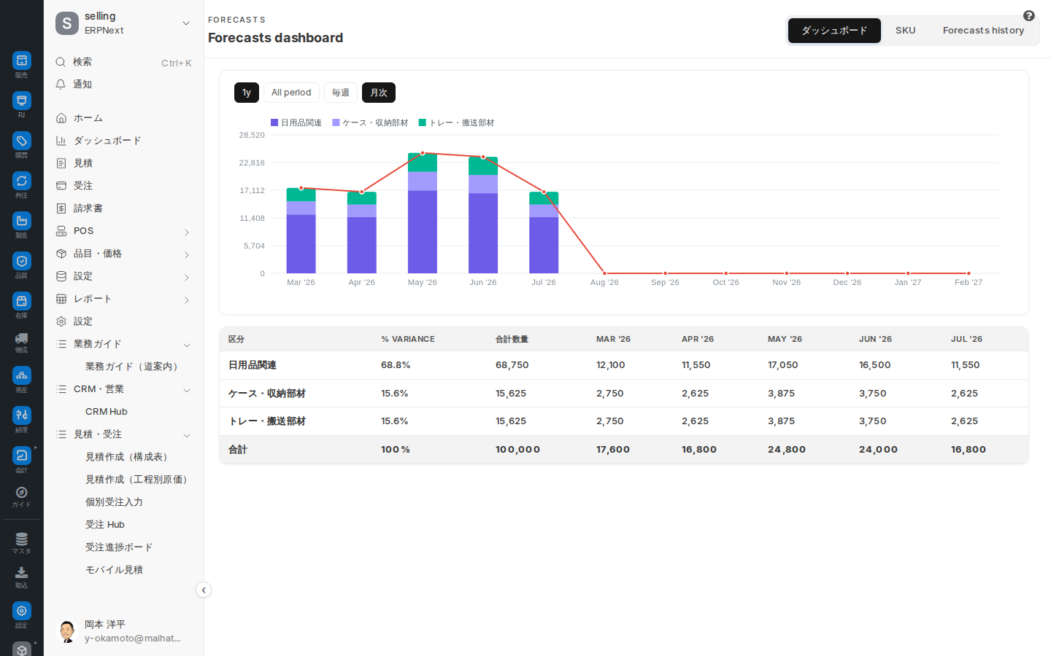This screenshot has width=1051, height=656.
Task: Open the ガイド compass icon
Action: [22, 493]
